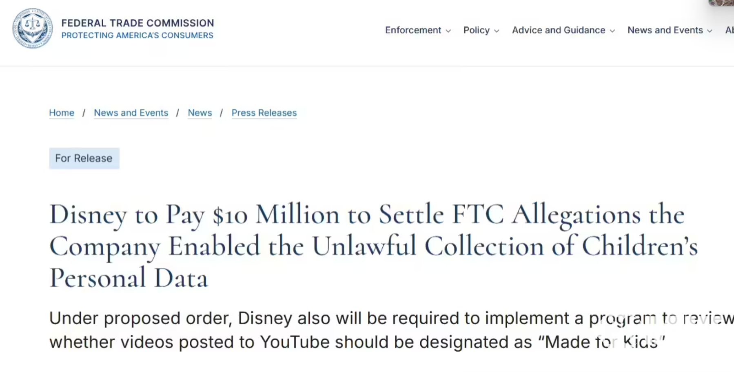The width and height of the screenshot is (734, 372).
Task: Click the Protecting America's Consumers tagline
Action: pos(137,35)
